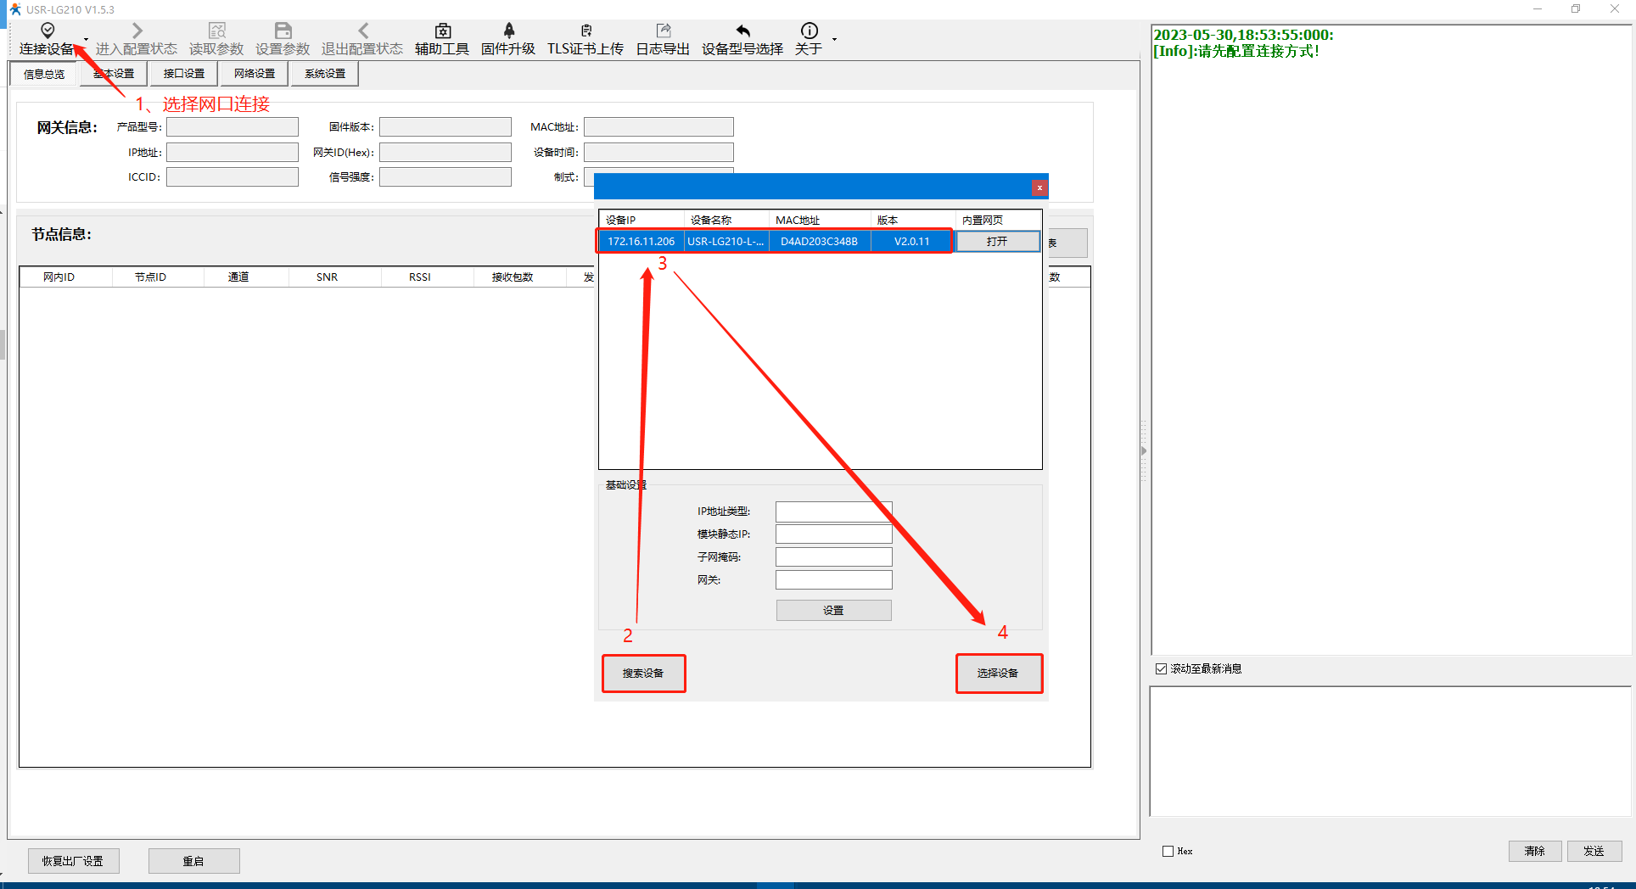Screen dimensions: 1636x889
Task: Click the RSSI column header
Action: [x=428, y=277]
